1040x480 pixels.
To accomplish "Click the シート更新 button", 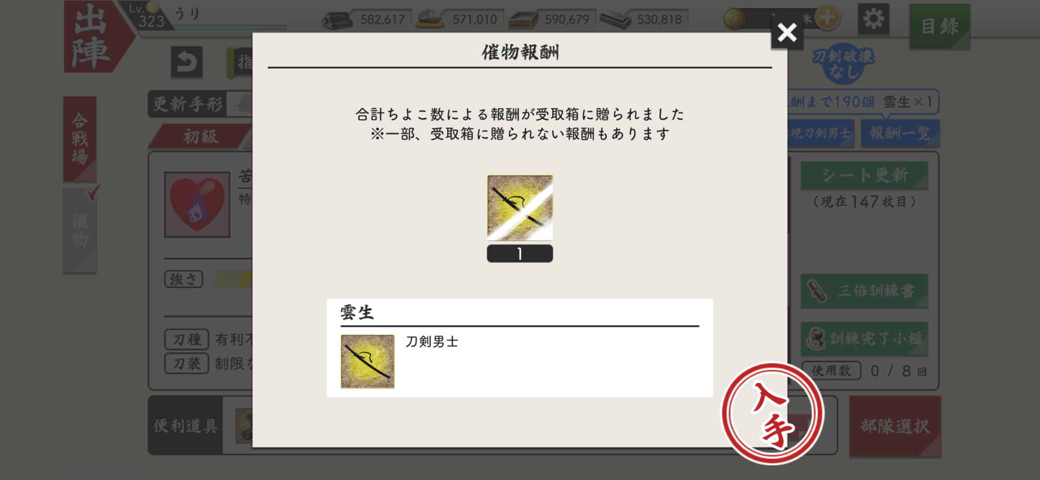I will pos(864,175).
